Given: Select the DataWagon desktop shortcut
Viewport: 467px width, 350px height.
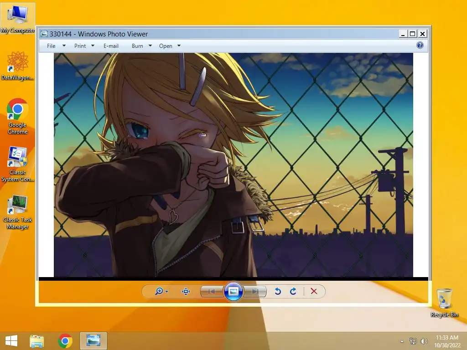Looking at the screenshot, I should [x=18, y=66].
